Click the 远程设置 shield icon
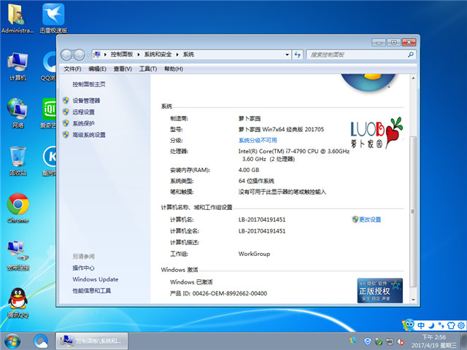 (x=66, y=112)
